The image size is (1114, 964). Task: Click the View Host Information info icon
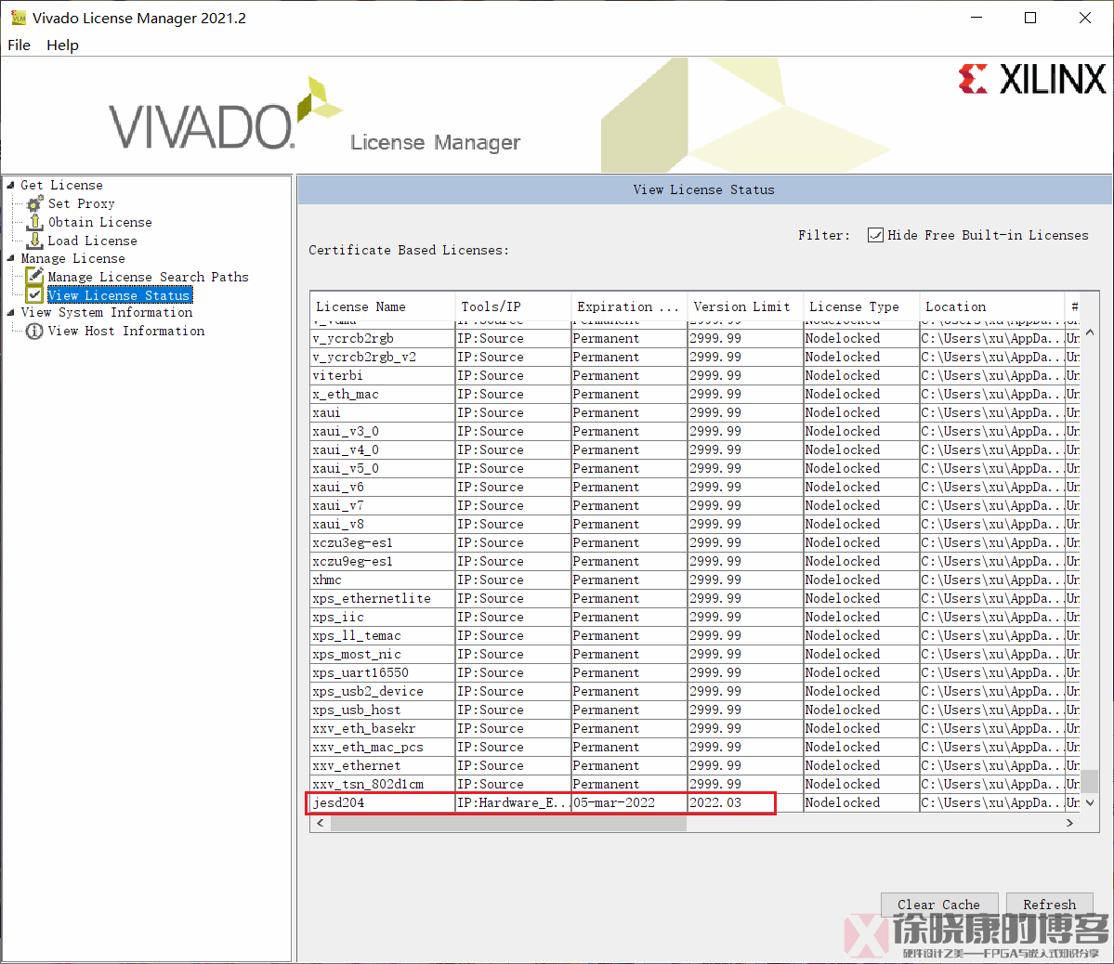(34, 331)
